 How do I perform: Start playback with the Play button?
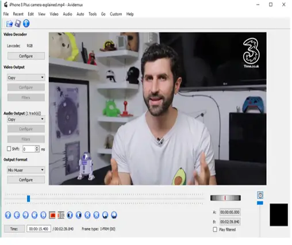tap(8, 215)
